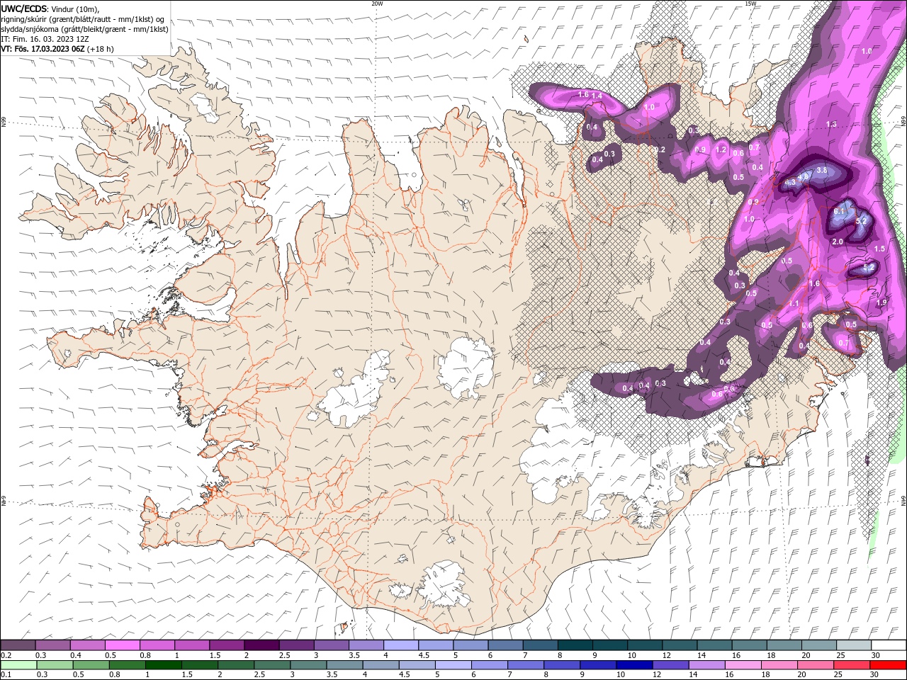Screen dimensions: 907x680
Task: Click the 1.2 precipitation value on the map
Action: 721,149
